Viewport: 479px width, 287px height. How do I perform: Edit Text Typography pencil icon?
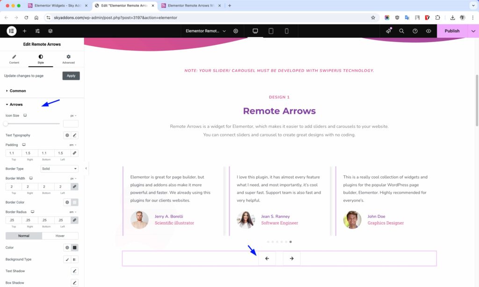[x=74, y=135]
